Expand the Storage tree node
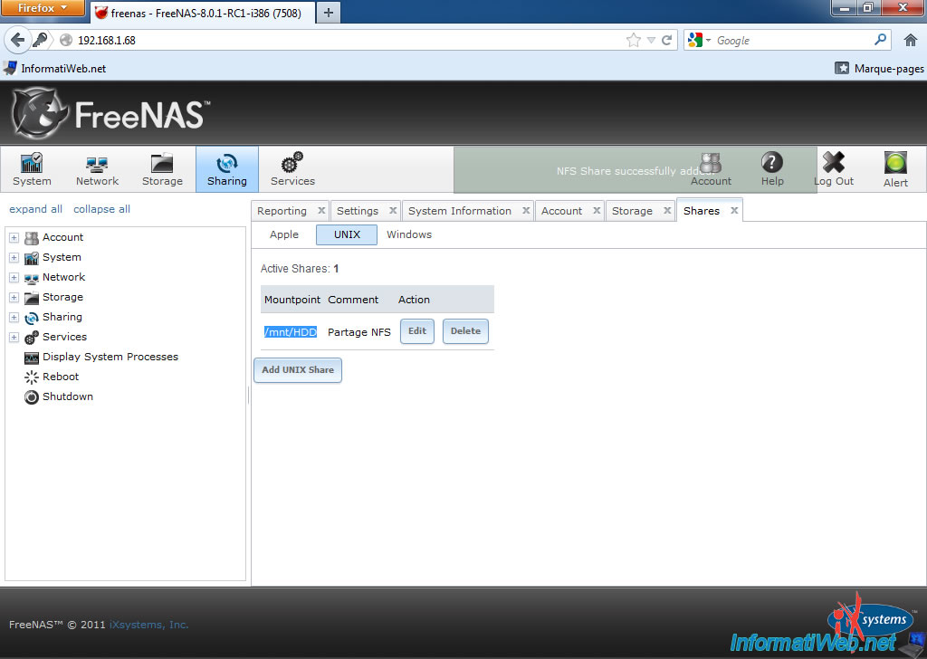Viewport: 927px width, 659px height. pyautogui.click(x=14, y=297)
